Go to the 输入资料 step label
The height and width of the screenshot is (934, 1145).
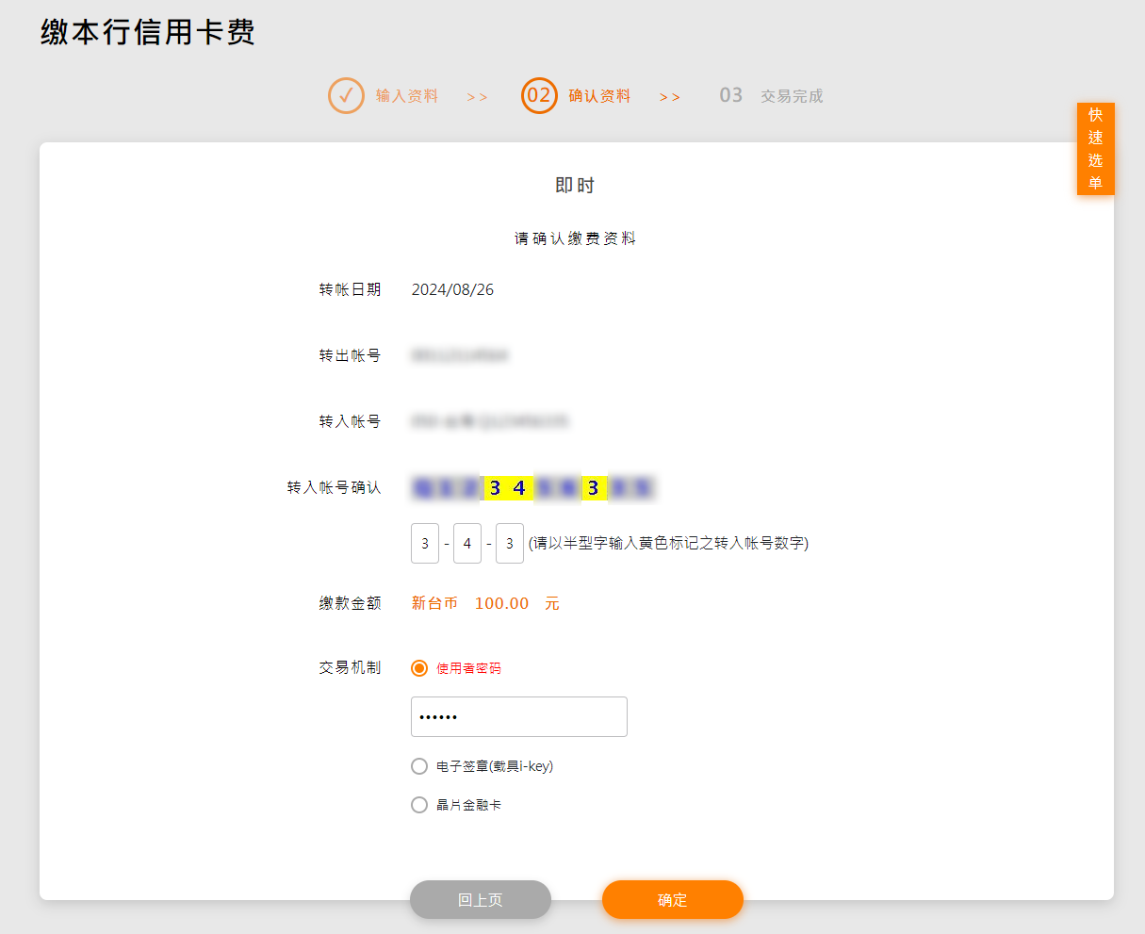(407, 96)
